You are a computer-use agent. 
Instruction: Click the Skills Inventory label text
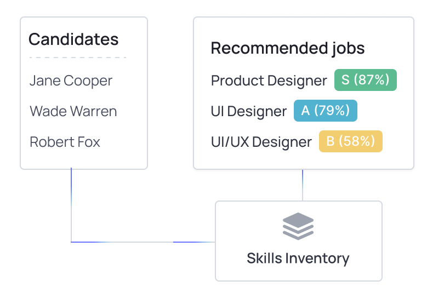[298, 259]
